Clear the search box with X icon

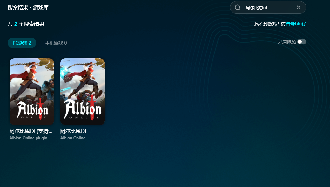click(299, 7)
